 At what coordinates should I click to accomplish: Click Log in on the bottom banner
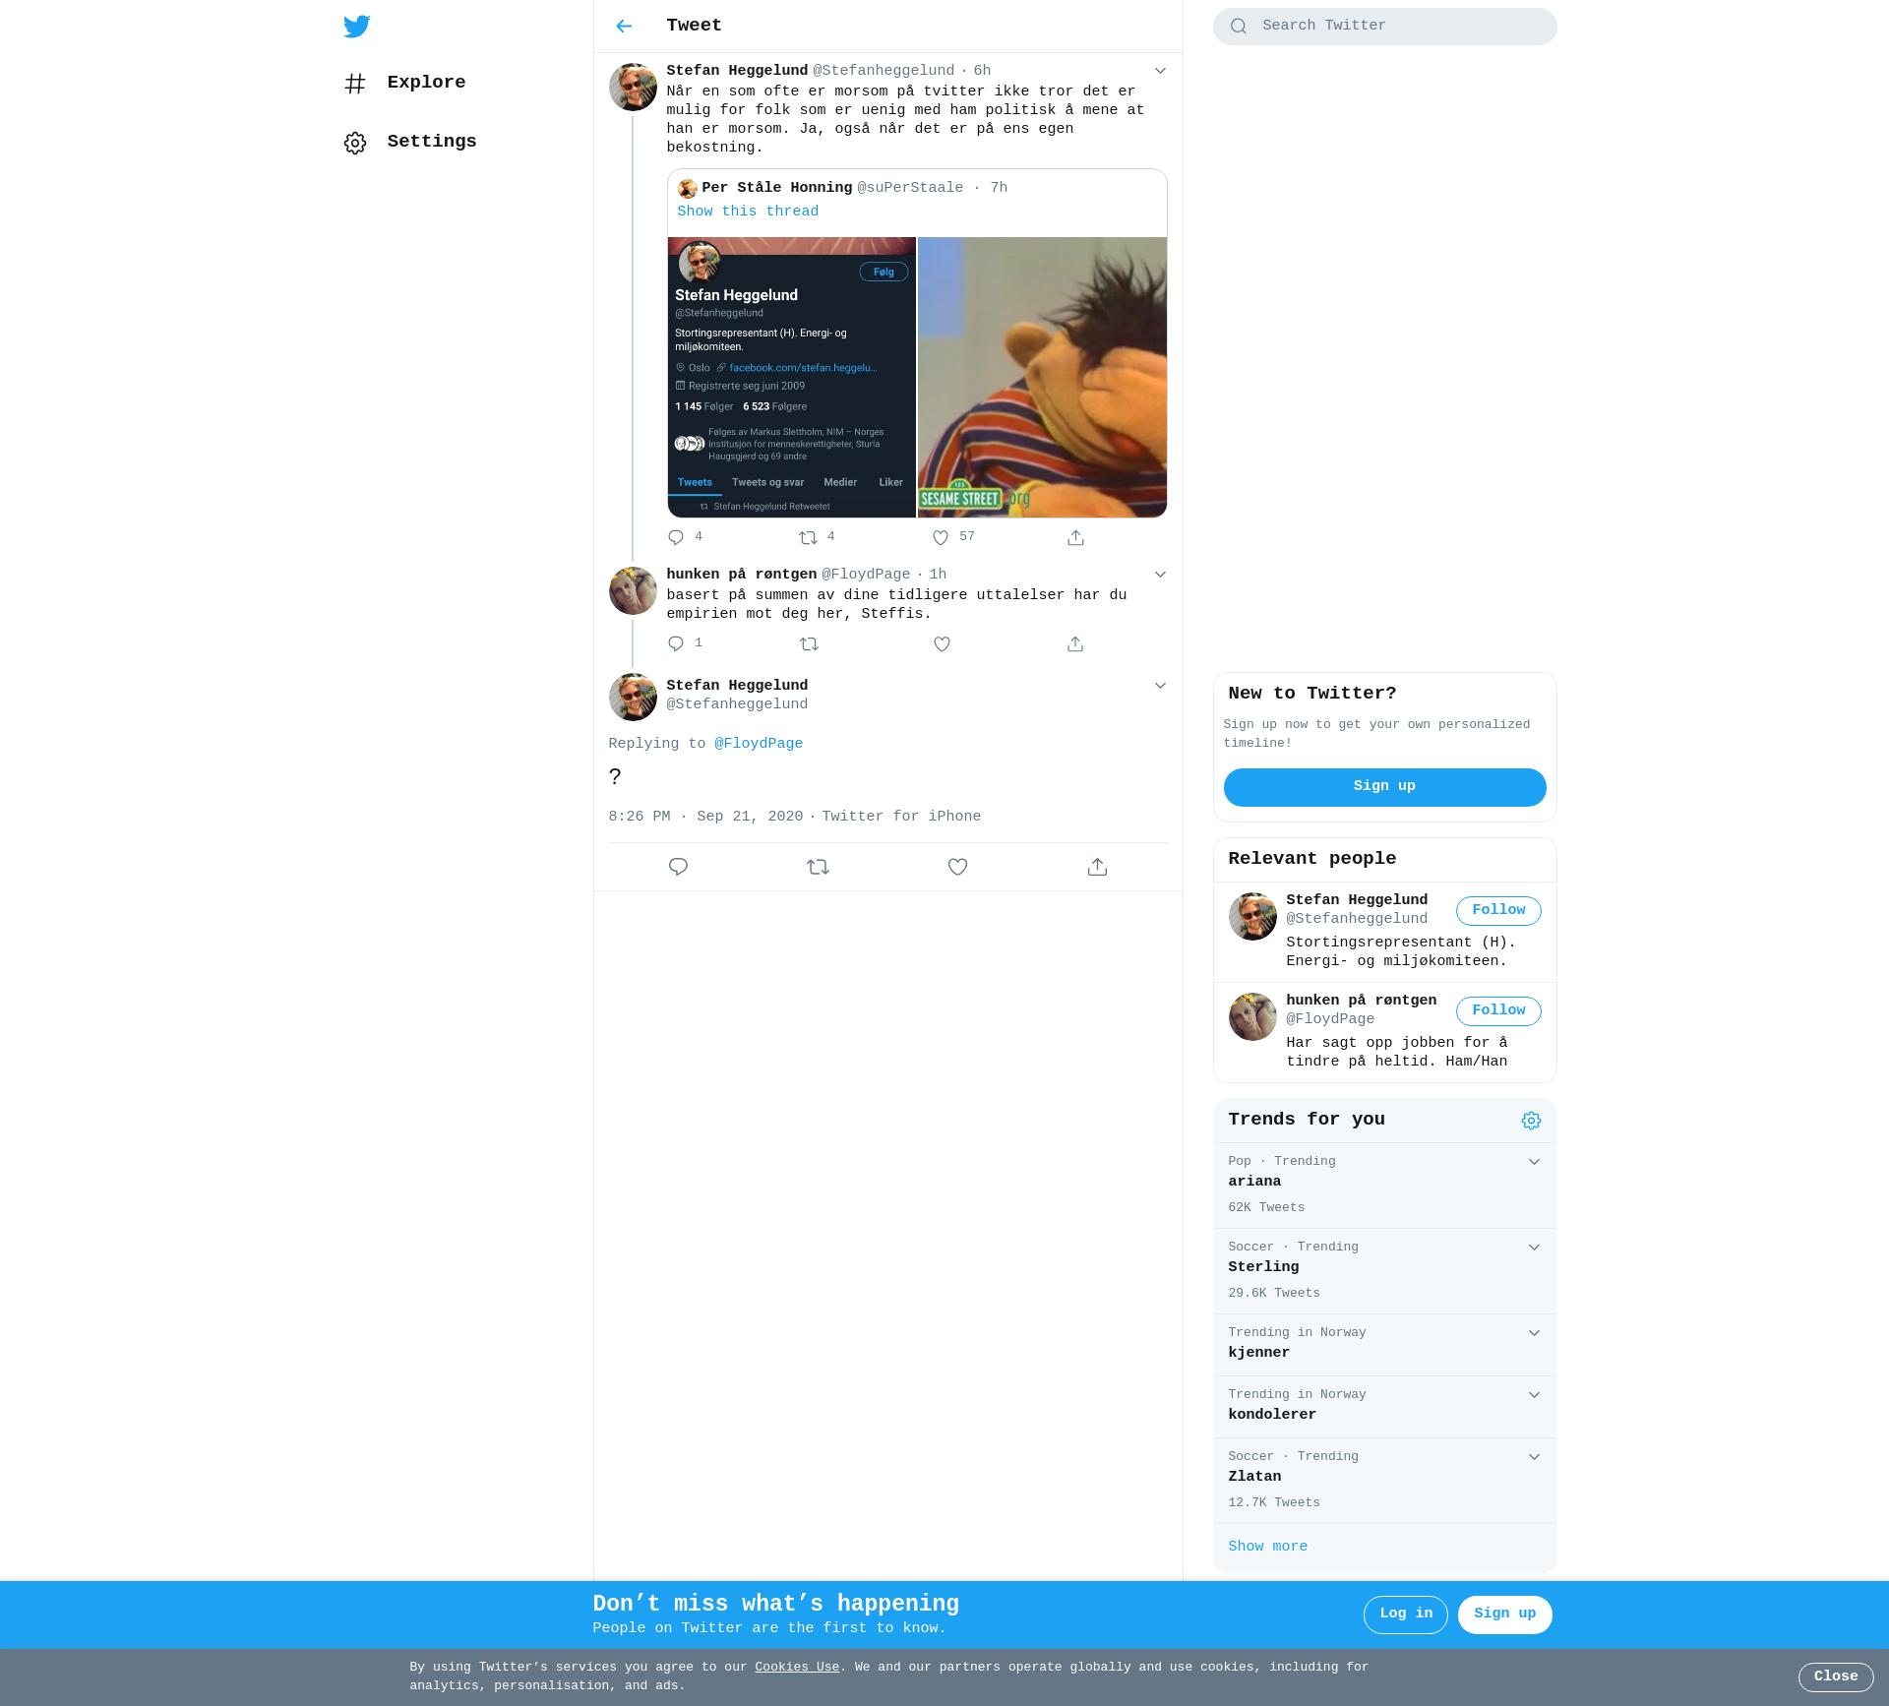click(x=1405, y=1615)
